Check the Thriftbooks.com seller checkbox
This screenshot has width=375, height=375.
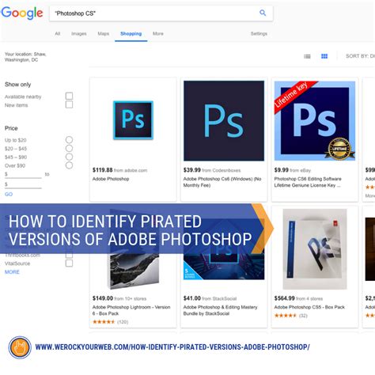(x=69, y=256)
